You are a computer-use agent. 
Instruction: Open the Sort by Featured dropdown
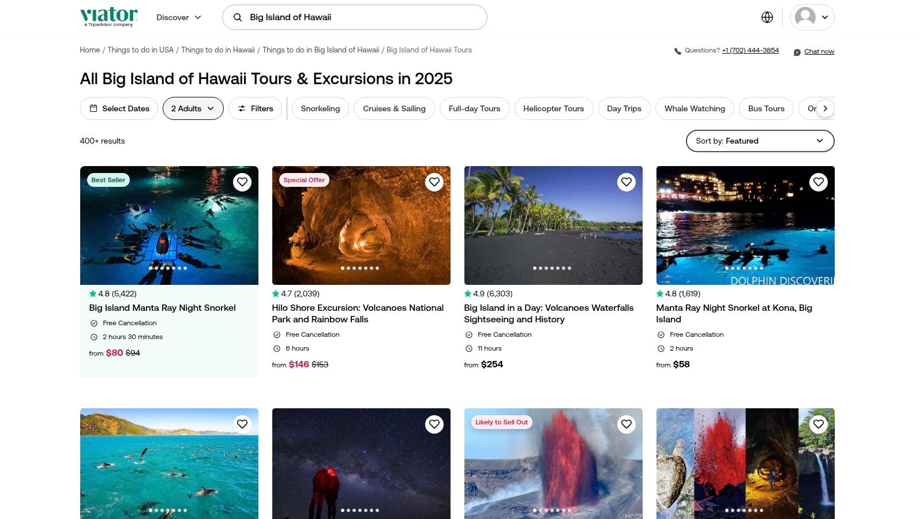click(760, 141)
